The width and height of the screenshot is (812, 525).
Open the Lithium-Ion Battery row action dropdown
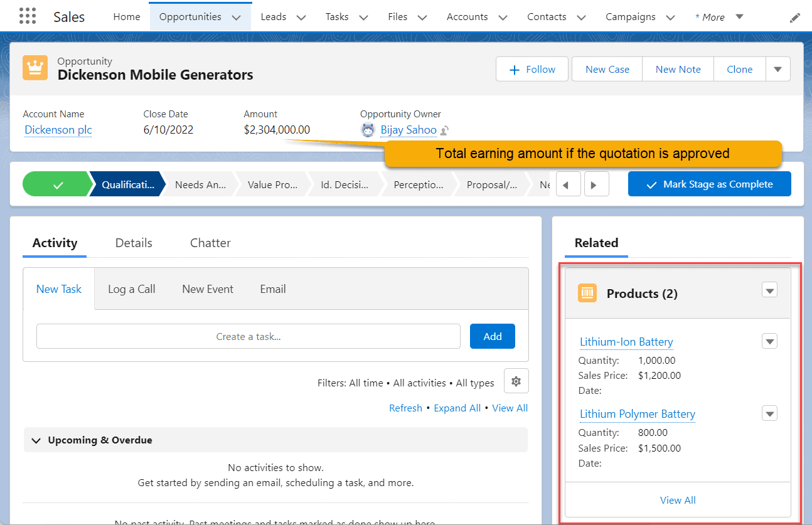point(769,341)
